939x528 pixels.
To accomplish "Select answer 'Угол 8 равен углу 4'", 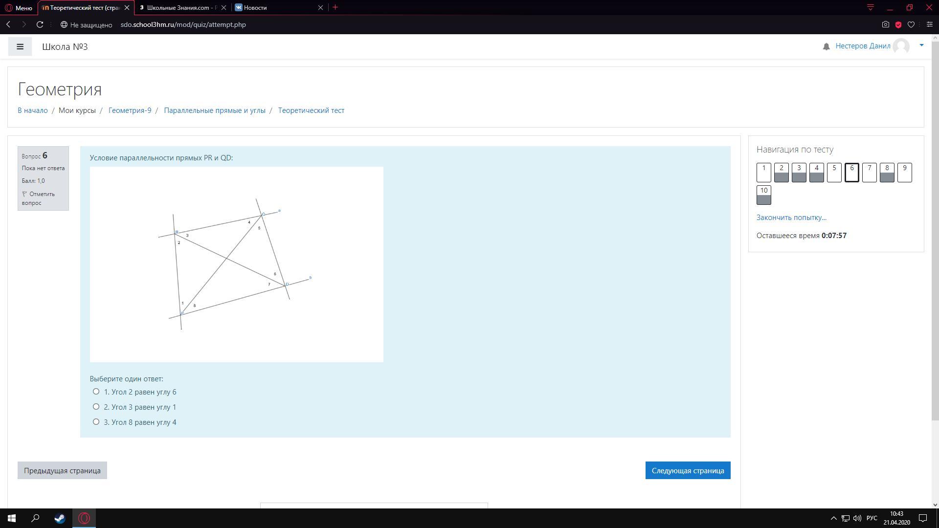I will [x=96, y=422].
